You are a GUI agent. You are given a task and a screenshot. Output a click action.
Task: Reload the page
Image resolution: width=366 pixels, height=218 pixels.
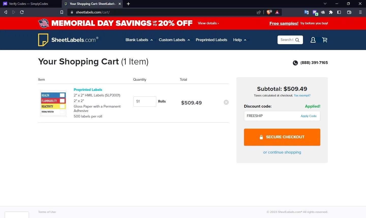(22, 12)
